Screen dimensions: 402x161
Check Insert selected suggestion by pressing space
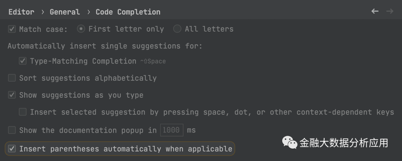click(x=23, y=112)
